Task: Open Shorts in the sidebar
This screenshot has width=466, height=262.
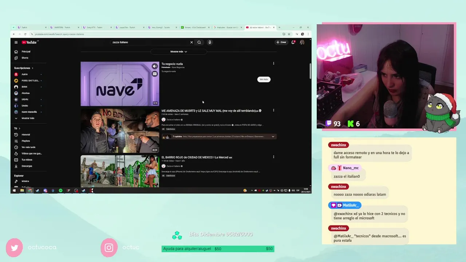Action: (x=25, y=58)
